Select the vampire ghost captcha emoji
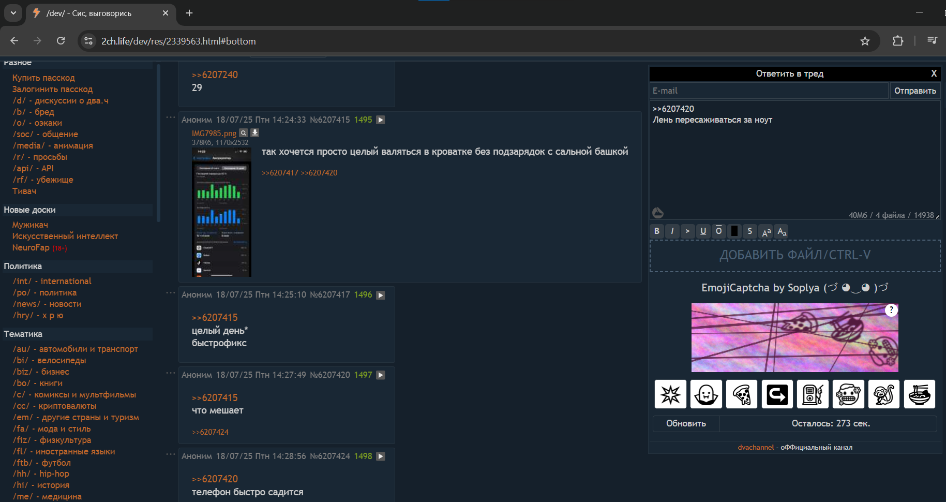Image resolution: width=946 pixels, height=502 pixels. click(x=706, y=394)
